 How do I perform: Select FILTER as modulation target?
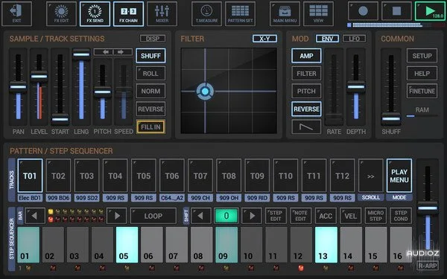tap(306, 74)
